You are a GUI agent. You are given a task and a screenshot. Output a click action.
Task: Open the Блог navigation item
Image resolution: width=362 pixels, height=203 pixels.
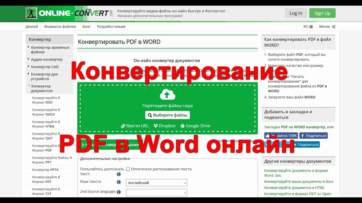[x=87, y=27]
